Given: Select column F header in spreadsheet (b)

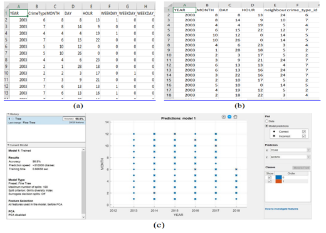Looking at the screenshot, I should click(x=297, y=5).
